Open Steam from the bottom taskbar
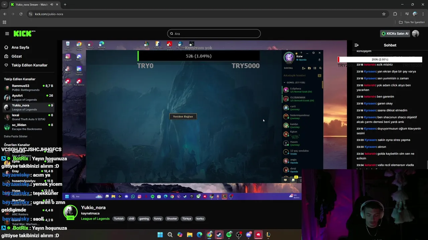The image size is (428, 240). point(219,235)
